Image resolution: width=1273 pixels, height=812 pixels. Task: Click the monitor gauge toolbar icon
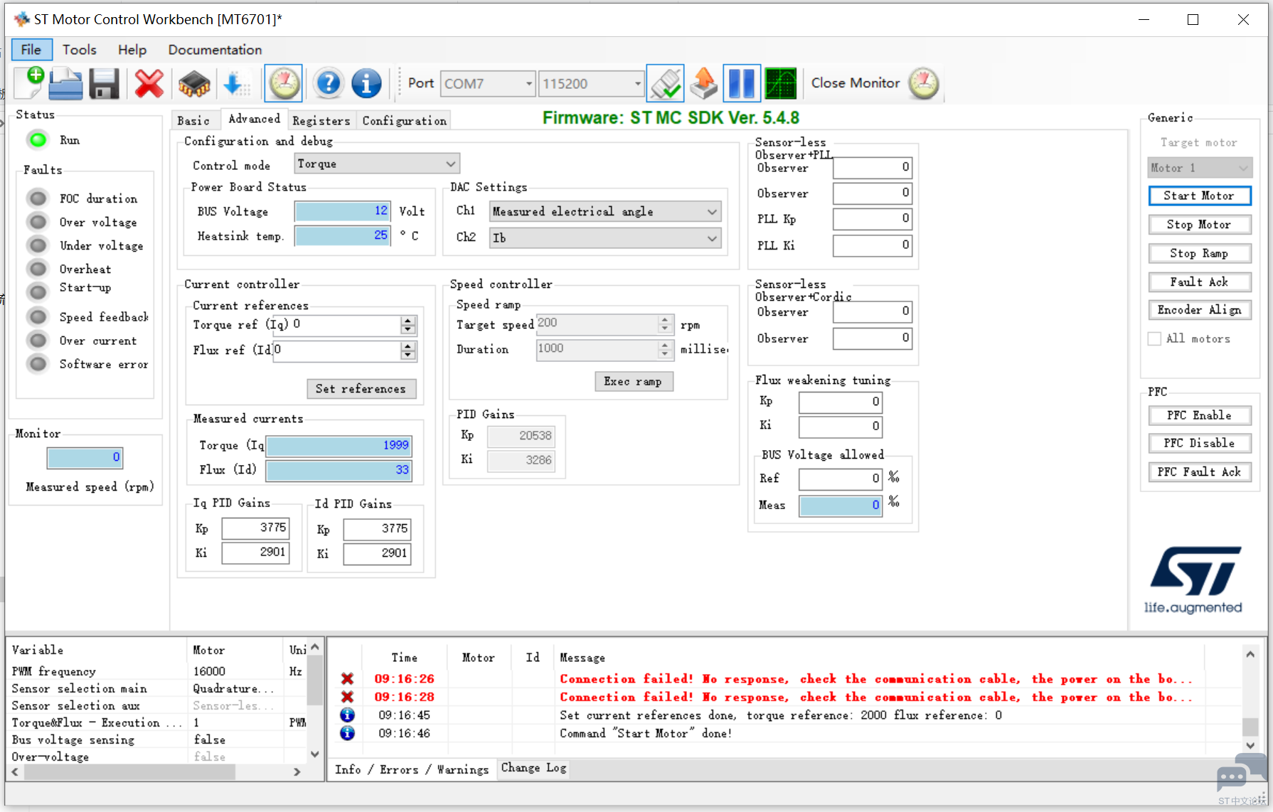[284, 83]
